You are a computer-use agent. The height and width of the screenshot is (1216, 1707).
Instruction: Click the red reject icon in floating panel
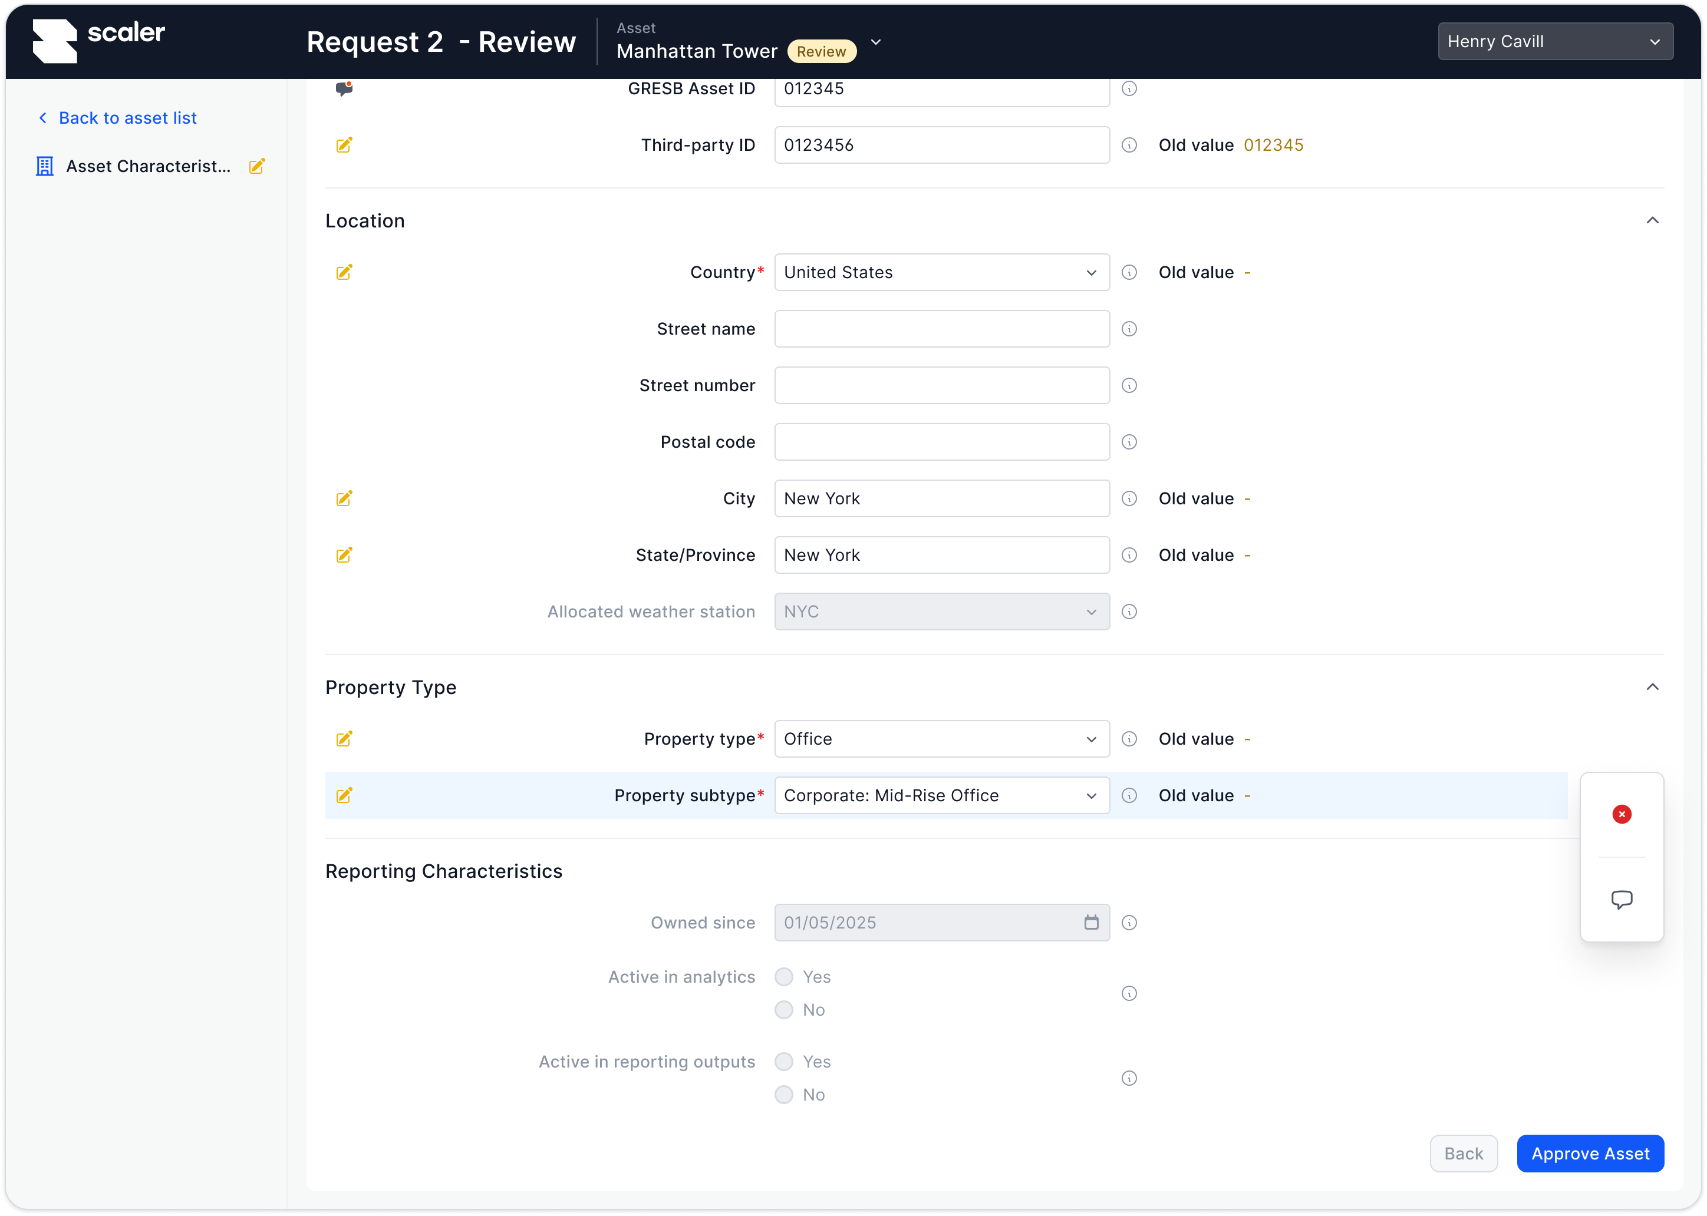click(1621, 814)
